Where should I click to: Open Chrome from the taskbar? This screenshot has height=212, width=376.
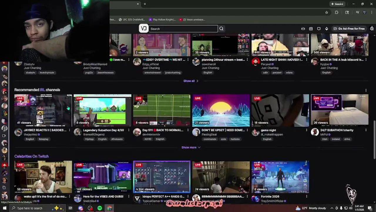click(110, 208)
